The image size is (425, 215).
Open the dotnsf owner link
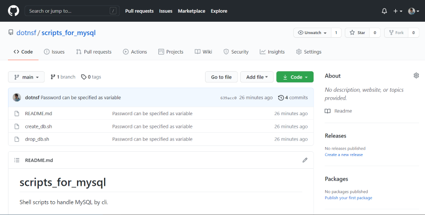coord(26,33)
